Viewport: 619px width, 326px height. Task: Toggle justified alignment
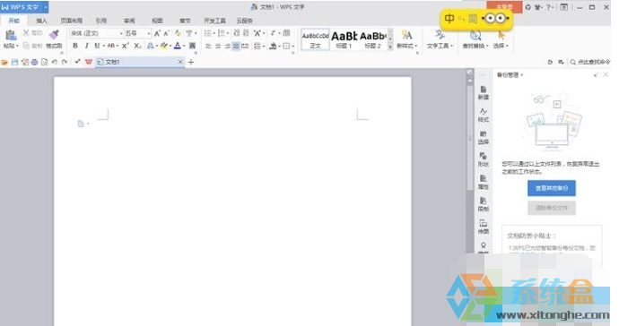point(236,46)
